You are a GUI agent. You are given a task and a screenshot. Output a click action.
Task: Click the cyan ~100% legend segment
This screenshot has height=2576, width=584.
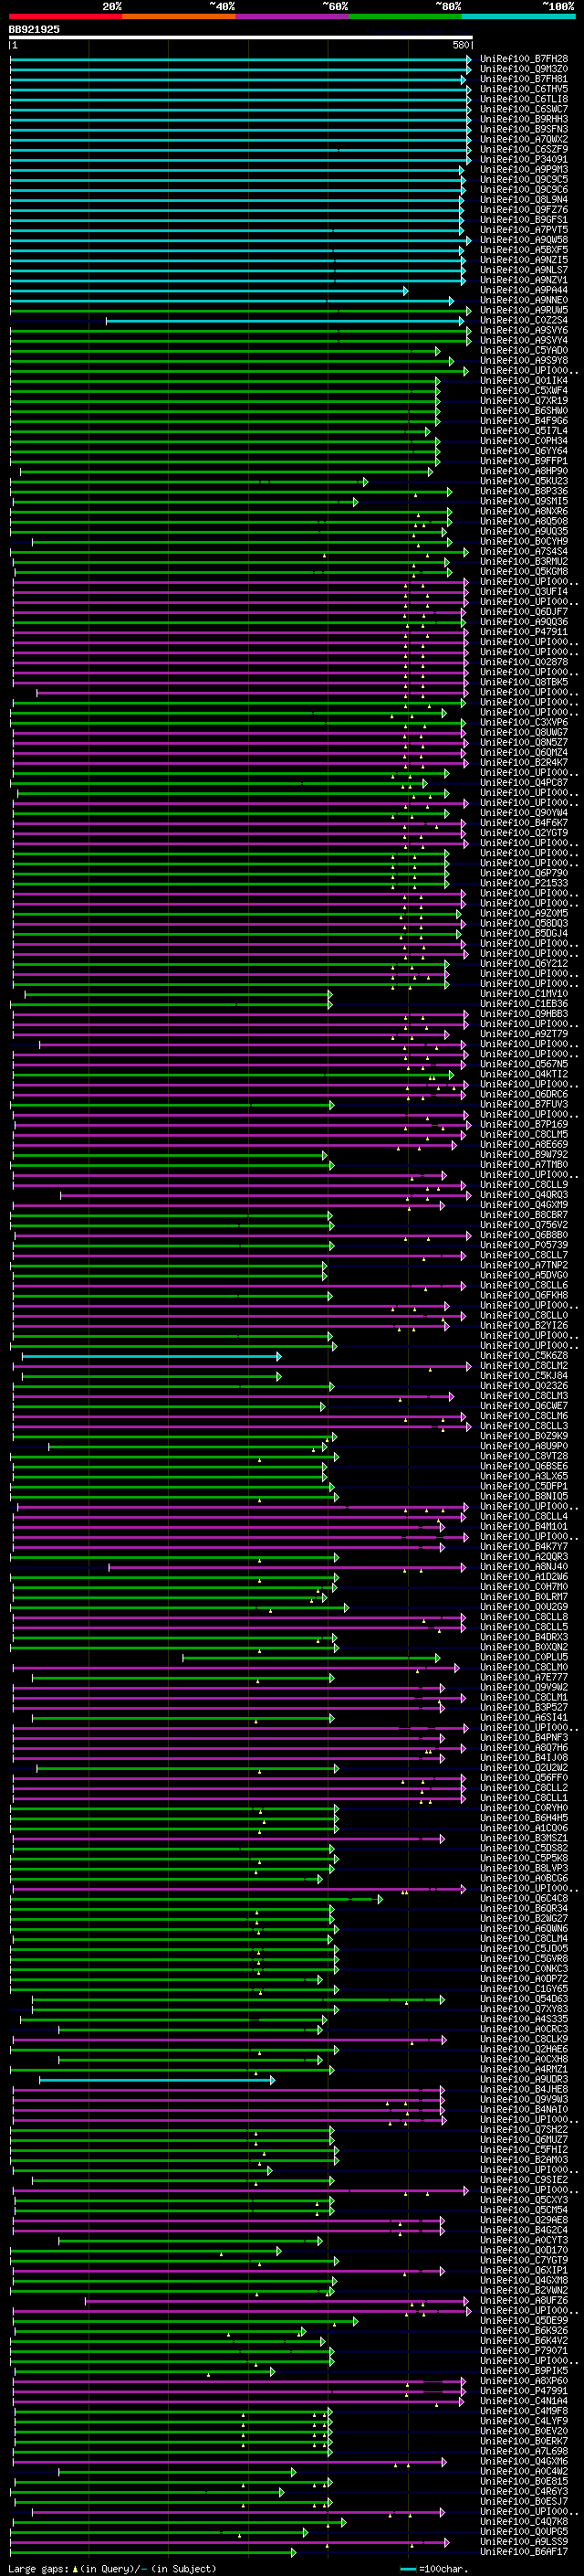point(519,16)
